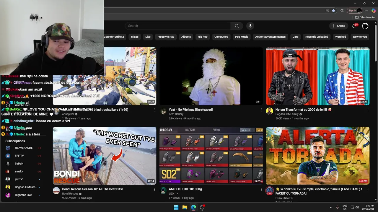The width and height of the screenshot is (378, 212).
Task: Open FRF TV in Subscriptions sidebar
Action: 24,156
